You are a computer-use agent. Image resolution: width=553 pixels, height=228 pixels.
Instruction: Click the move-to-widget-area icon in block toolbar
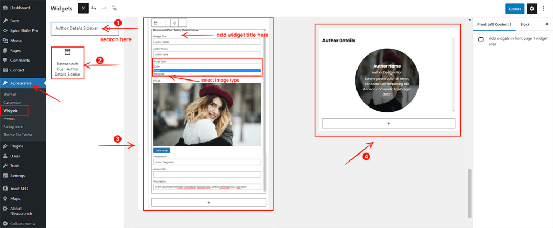pos(174,23)
